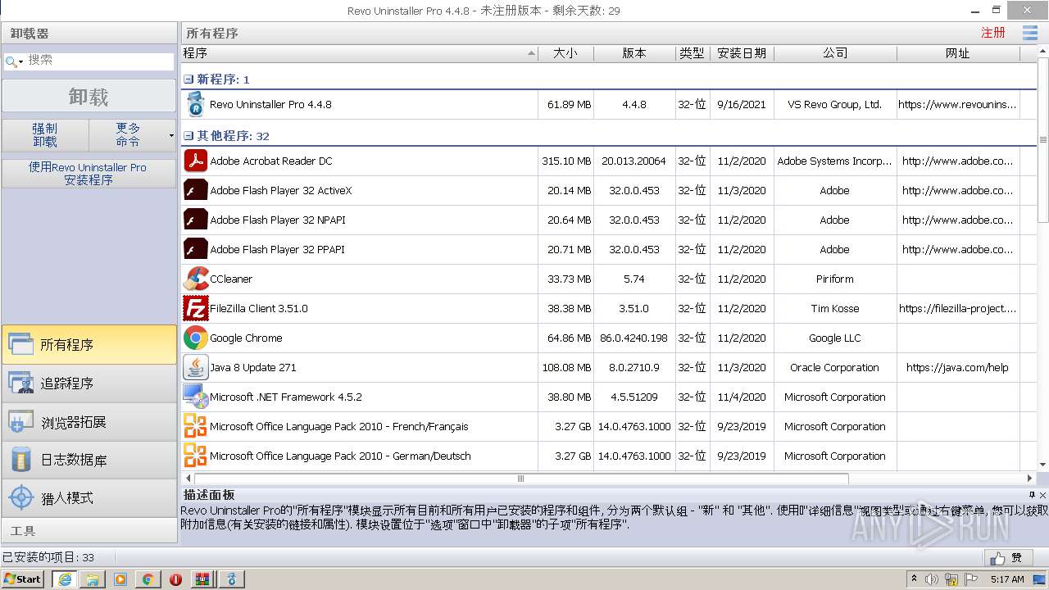Expand the 工具 section in sidebar
1049x590 pixels.
89,531
